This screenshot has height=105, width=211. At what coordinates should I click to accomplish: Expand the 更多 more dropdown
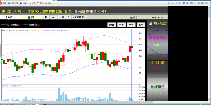[x=207, y=3]
